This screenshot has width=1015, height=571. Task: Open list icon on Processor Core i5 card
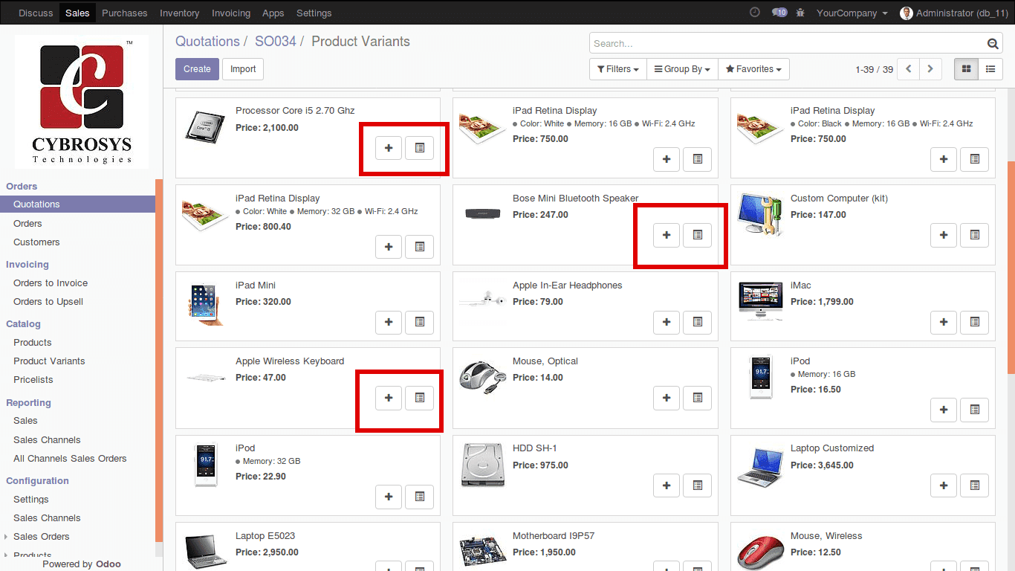pyautogui.click(x=419, y=148)
